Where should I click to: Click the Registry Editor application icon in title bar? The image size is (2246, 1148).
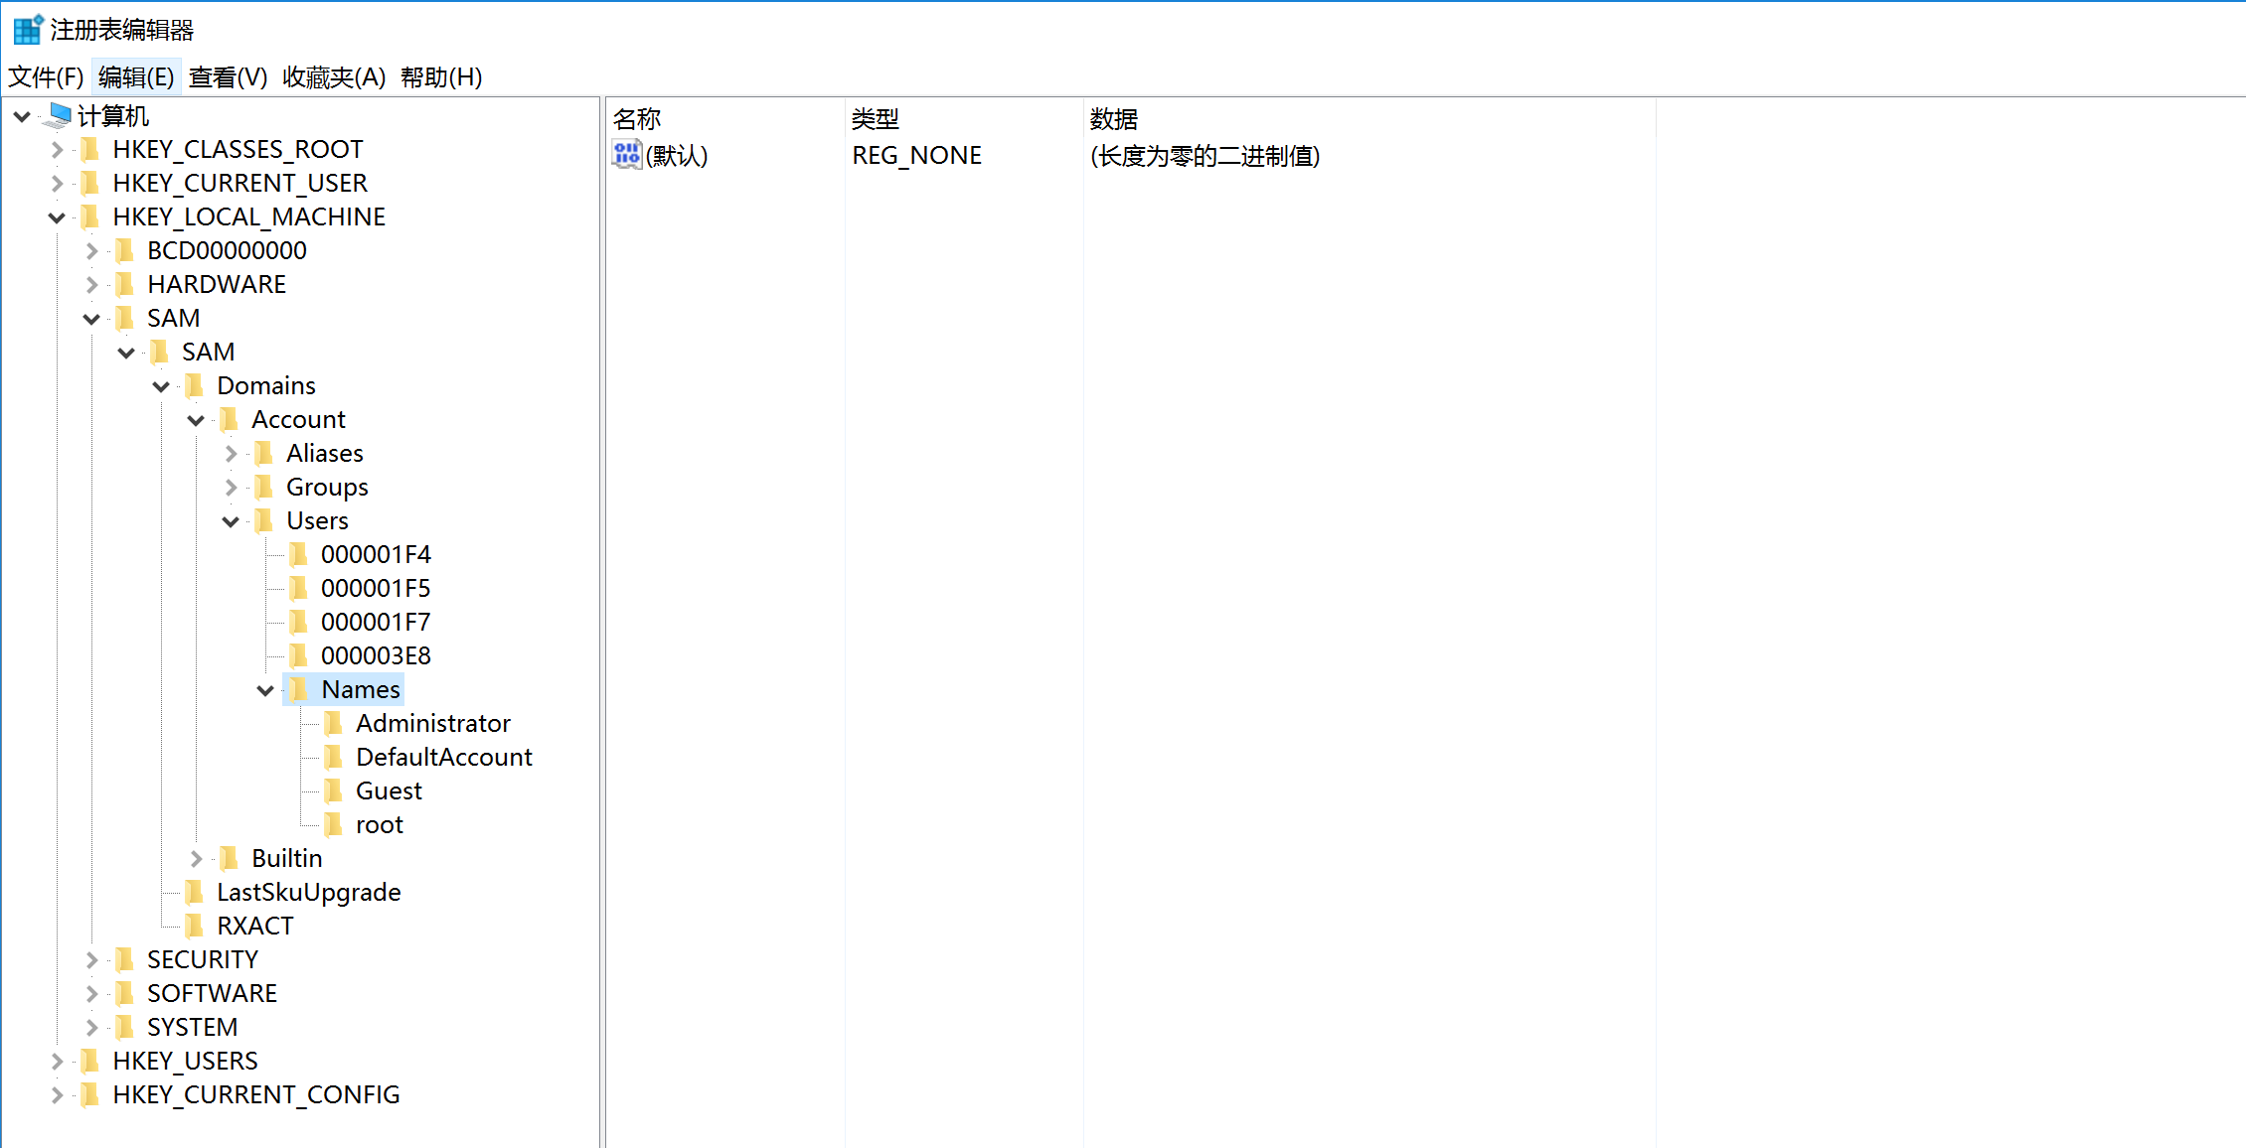point(26,29)
